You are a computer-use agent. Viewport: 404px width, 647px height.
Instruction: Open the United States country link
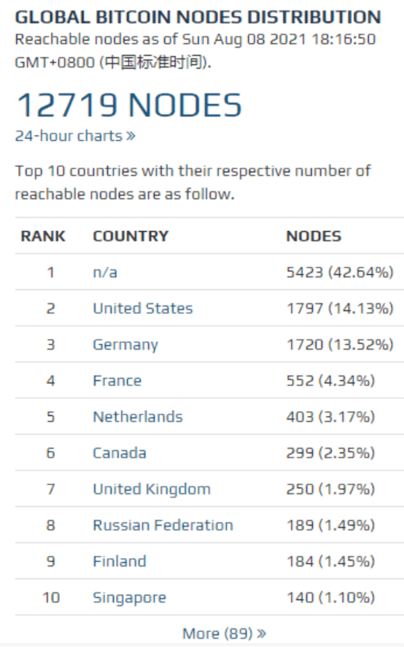pyautogui.click(x=143, y=309)
